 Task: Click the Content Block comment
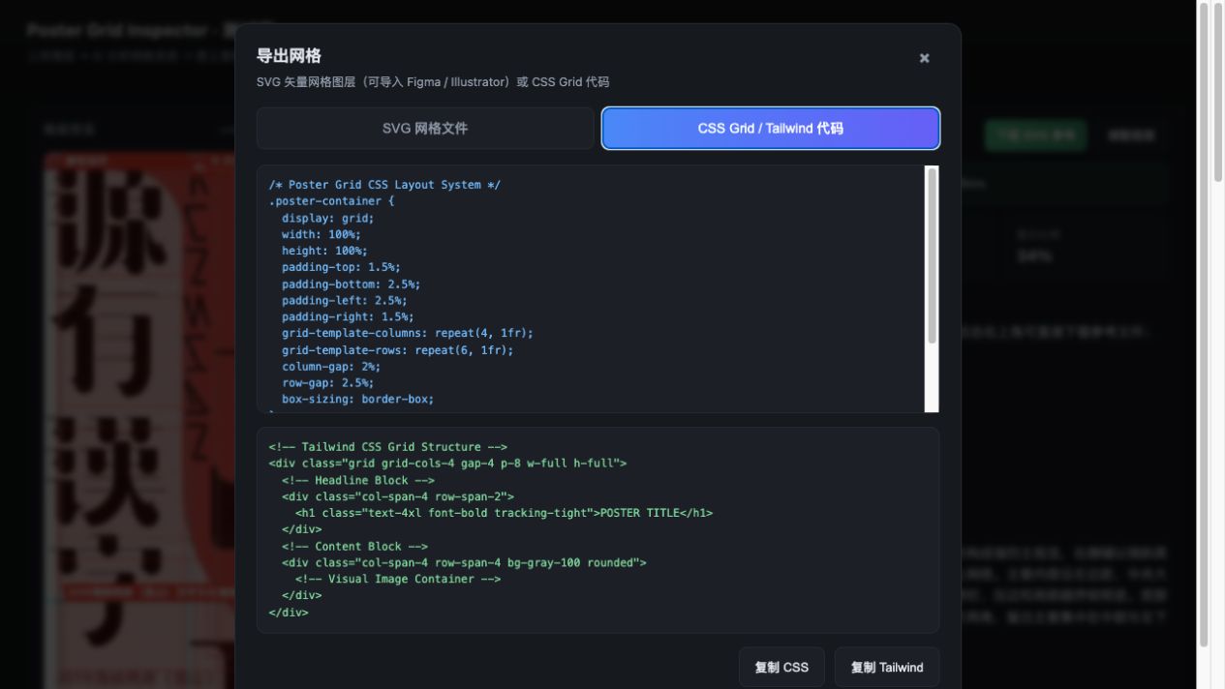tap(354, 546)
